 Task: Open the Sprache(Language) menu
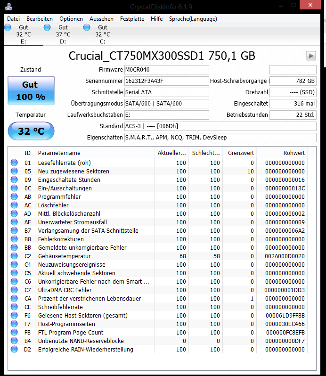(193, 19)
